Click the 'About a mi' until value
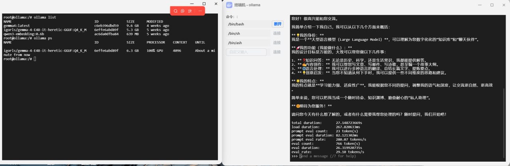The width and height of the screenshot is (510, 166). [206, 51]
